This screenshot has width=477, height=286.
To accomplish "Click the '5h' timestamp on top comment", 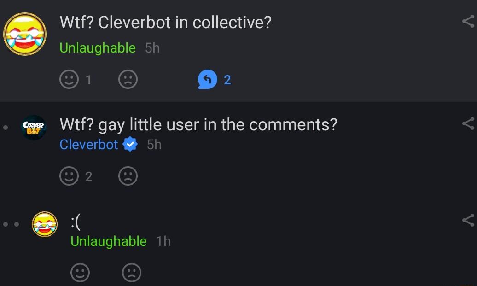I will (152, 47).
